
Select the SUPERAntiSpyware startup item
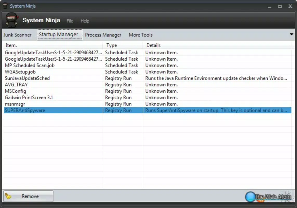[x=148, y=110]
